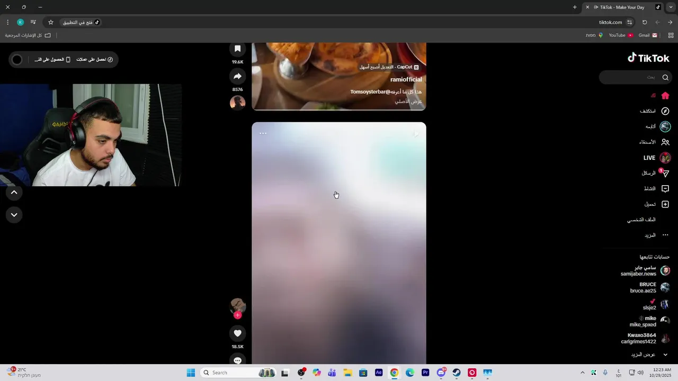Open the Friends page in sidebar
678x381 pixels.
click(654, 142)
